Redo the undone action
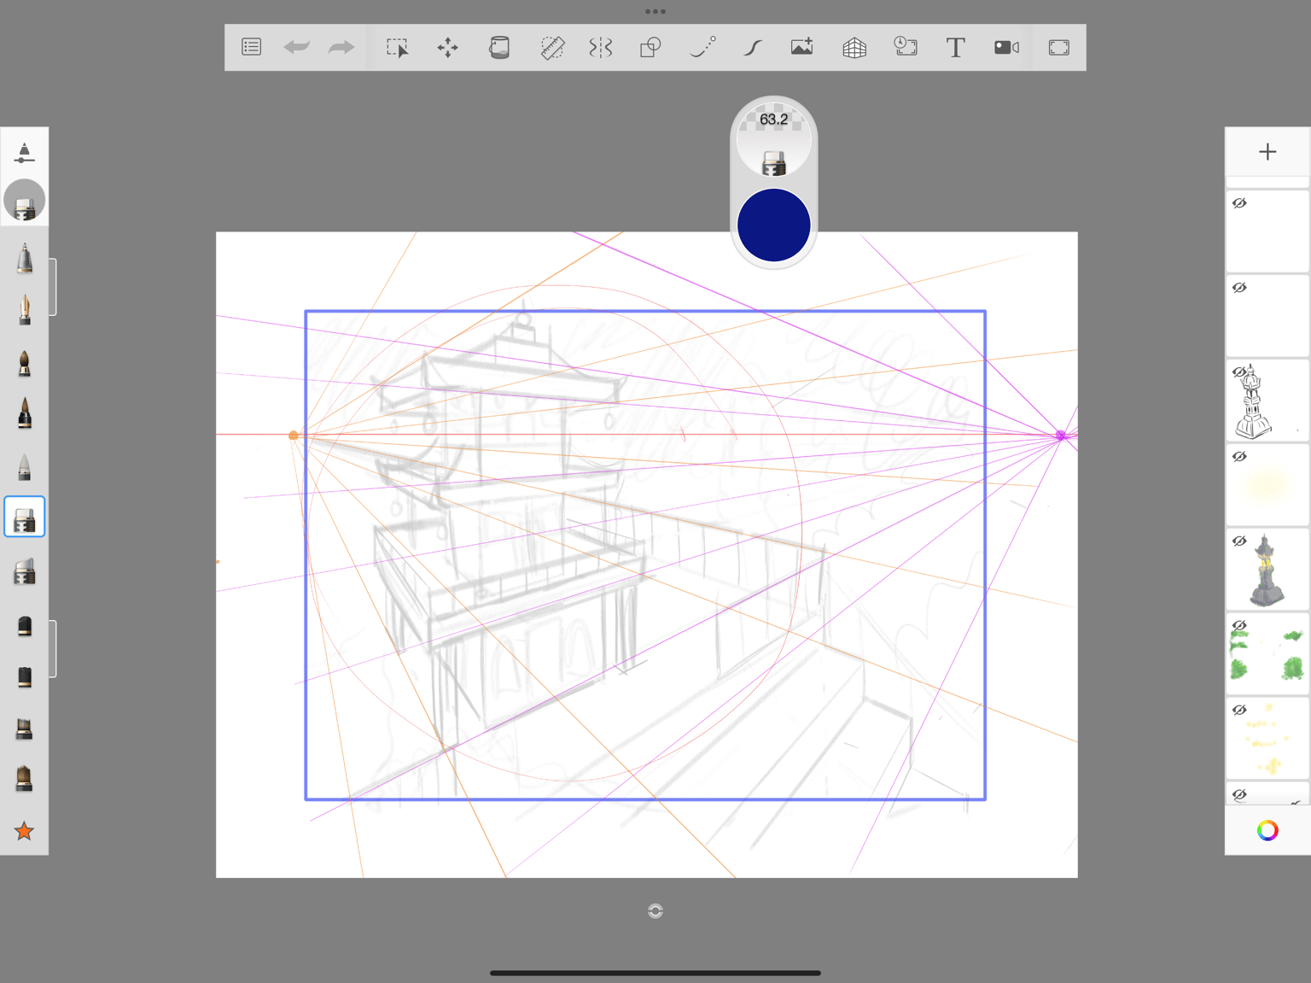Viewport: 1311px width, 983px height. [341, 47]
